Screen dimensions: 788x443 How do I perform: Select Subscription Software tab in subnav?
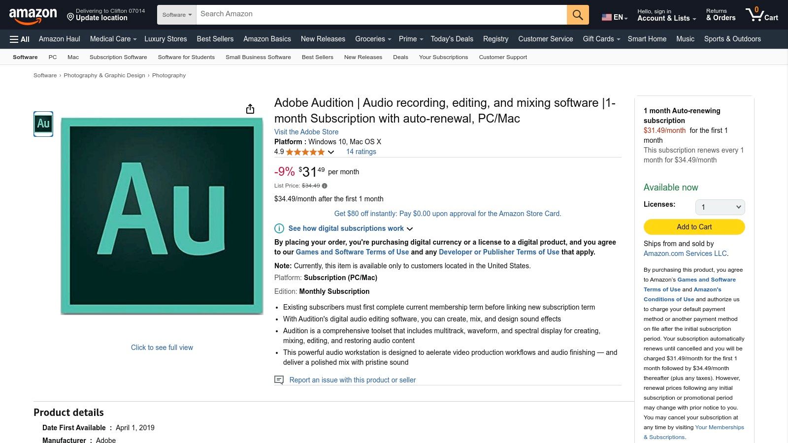point(118,57)
